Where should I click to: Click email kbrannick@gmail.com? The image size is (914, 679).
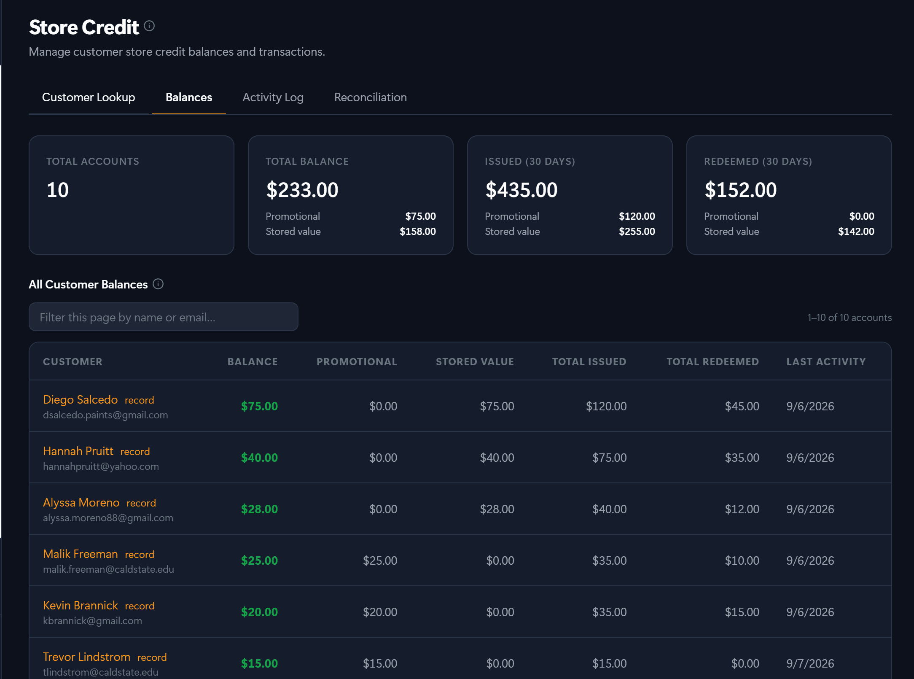[x=92, y=620]
